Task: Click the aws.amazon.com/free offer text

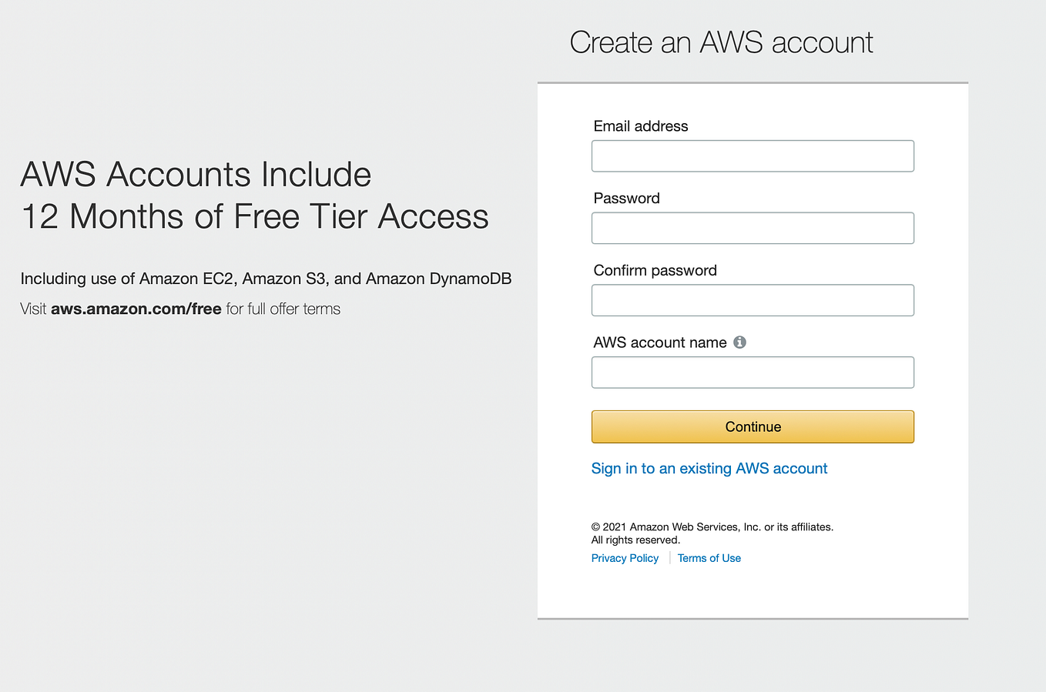Action: pyautogui.click(x=136, y=309)
